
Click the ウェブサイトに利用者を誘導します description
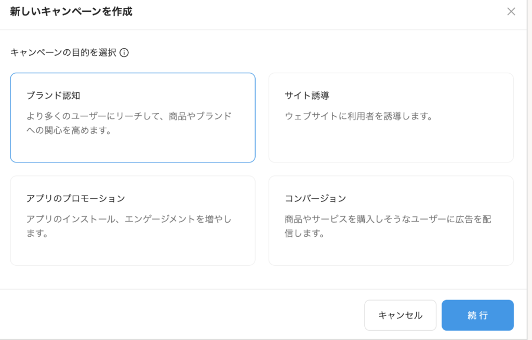point(358,116)
